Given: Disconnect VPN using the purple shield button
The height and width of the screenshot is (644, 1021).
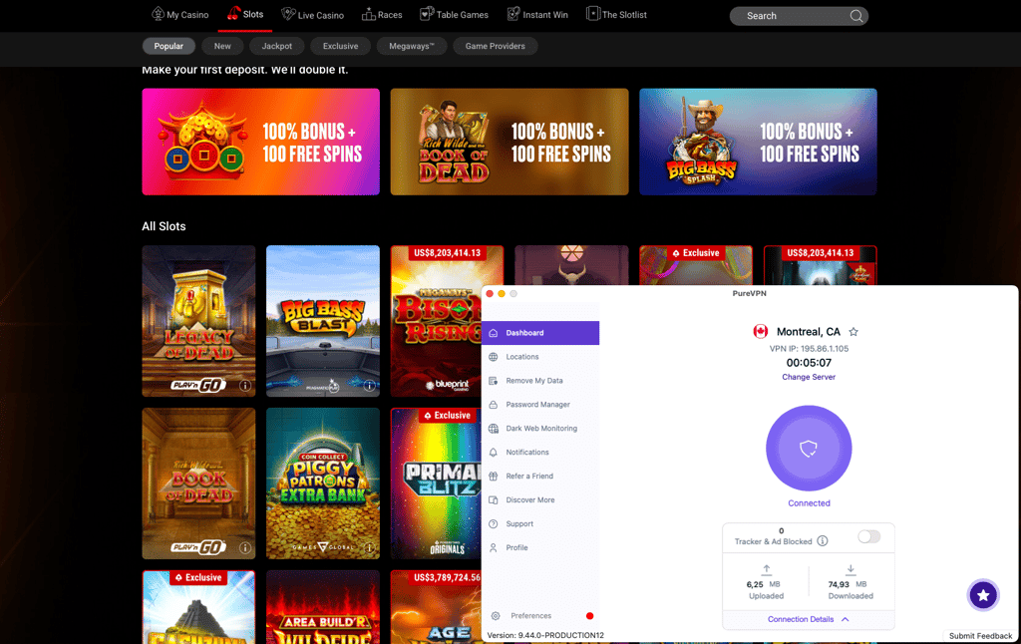Looking at the screenshot, I should click(809, 448).
